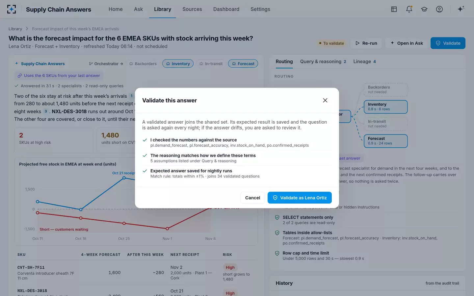Open the Supply Chain Answers logo icon
The width and height of the screenshot is (474, 296).
click(12, 9)
